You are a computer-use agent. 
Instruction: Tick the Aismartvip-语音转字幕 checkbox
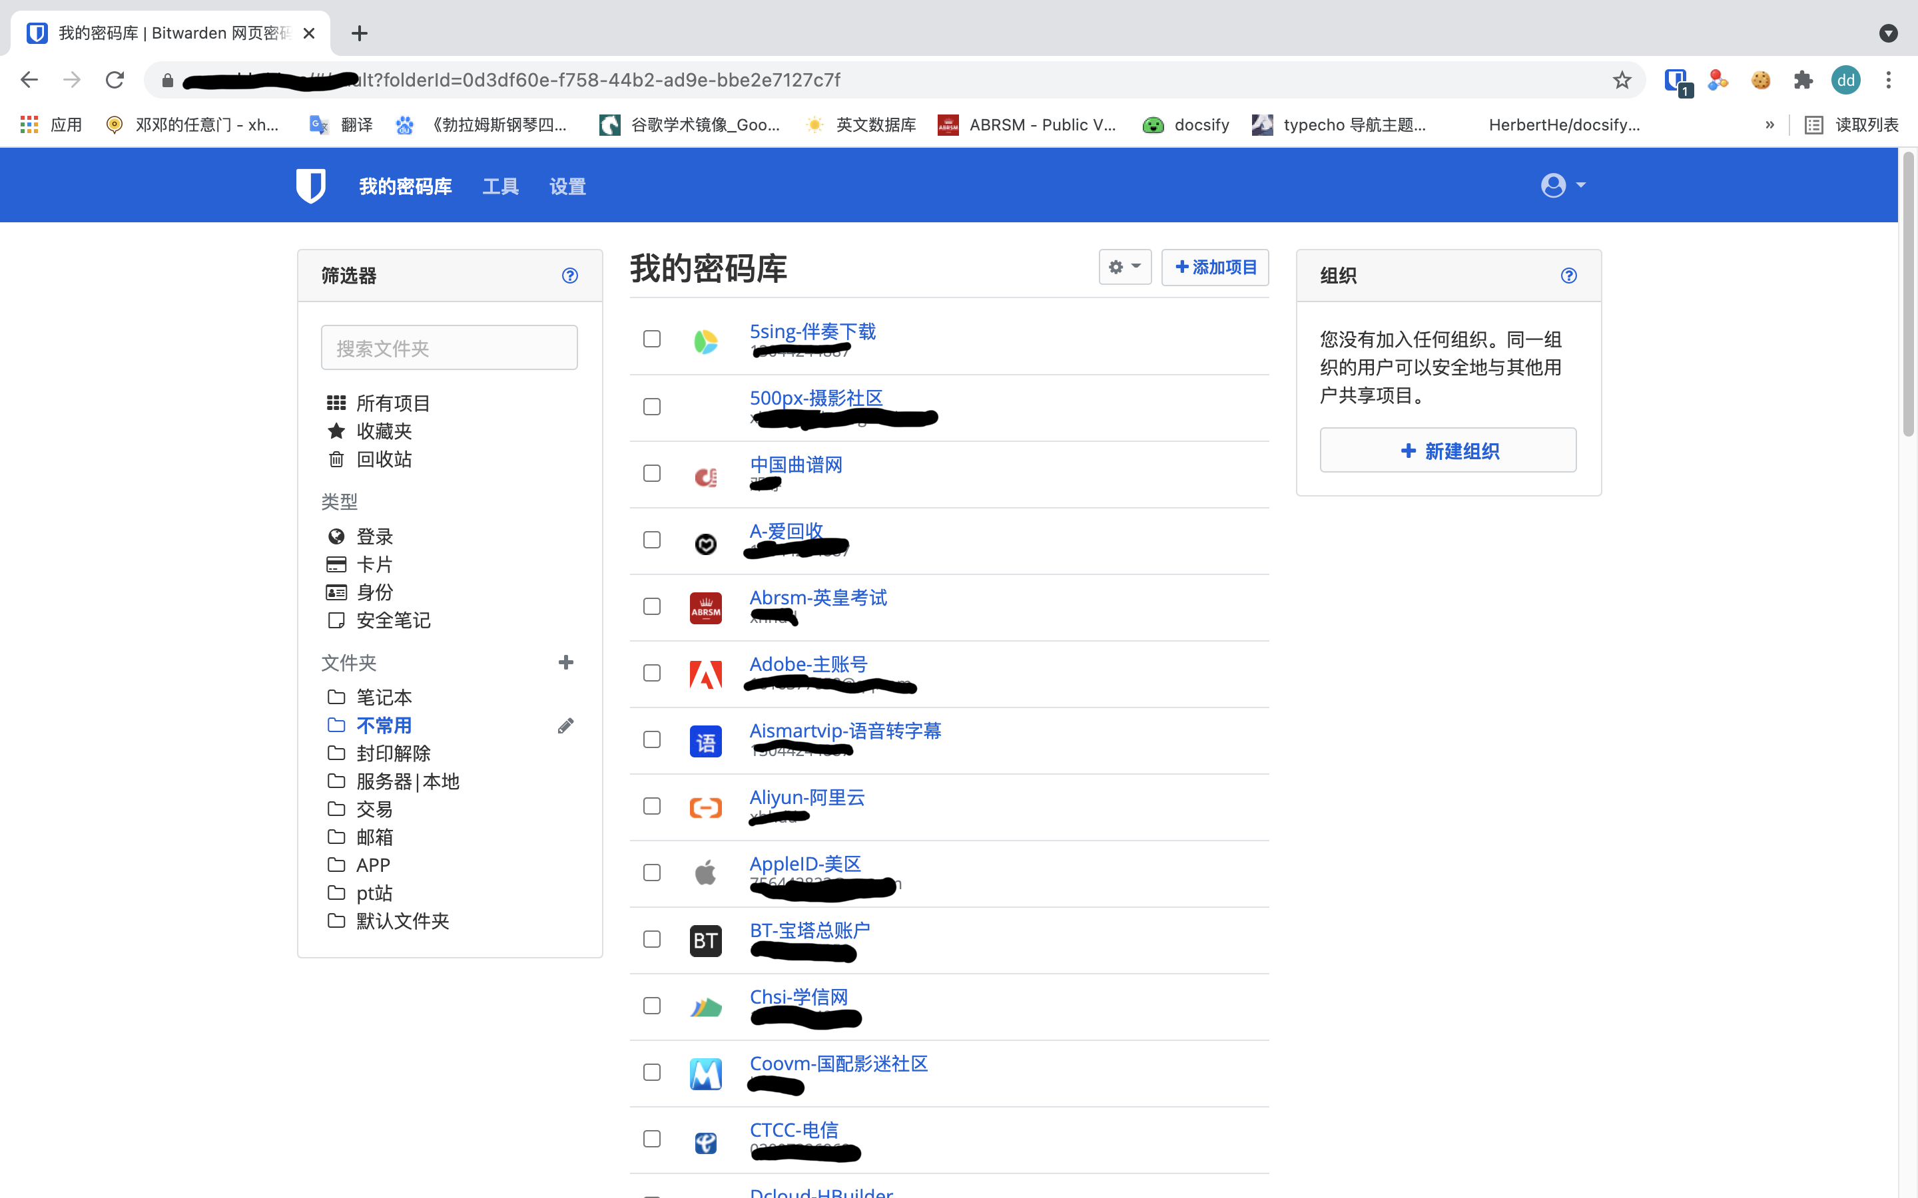(651, 739)
